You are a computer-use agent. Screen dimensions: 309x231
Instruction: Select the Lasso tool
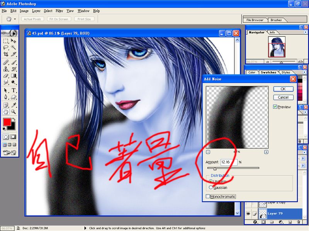tap(6, 47)
